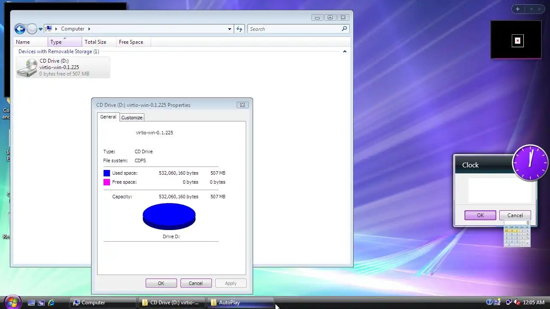Image resolution: width=550 pixels, height=309 pixels.
Task: Click '0 bytes free of 507 MB' text
Action: 64,74
